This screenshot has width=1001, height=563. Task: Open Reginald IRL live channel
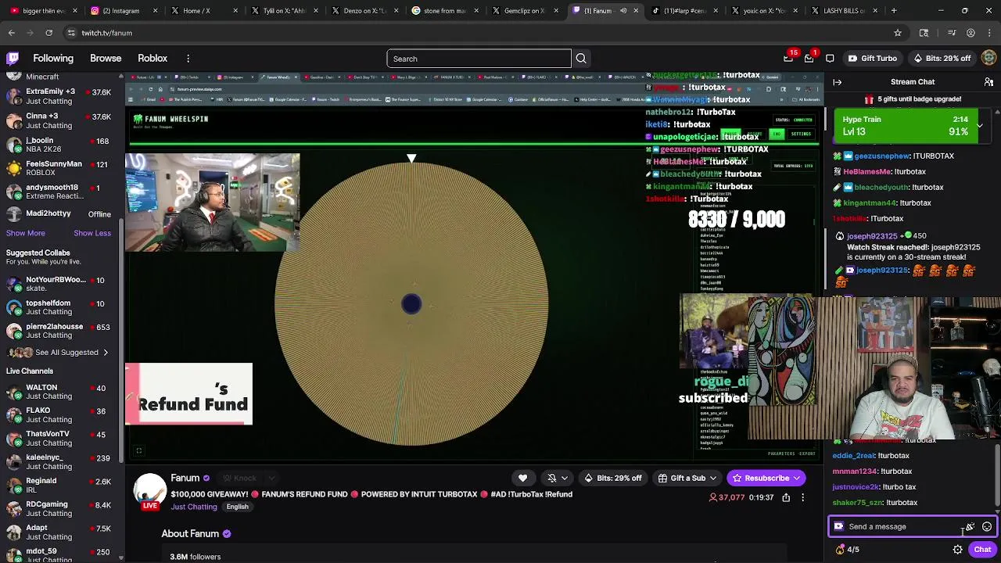61,486
